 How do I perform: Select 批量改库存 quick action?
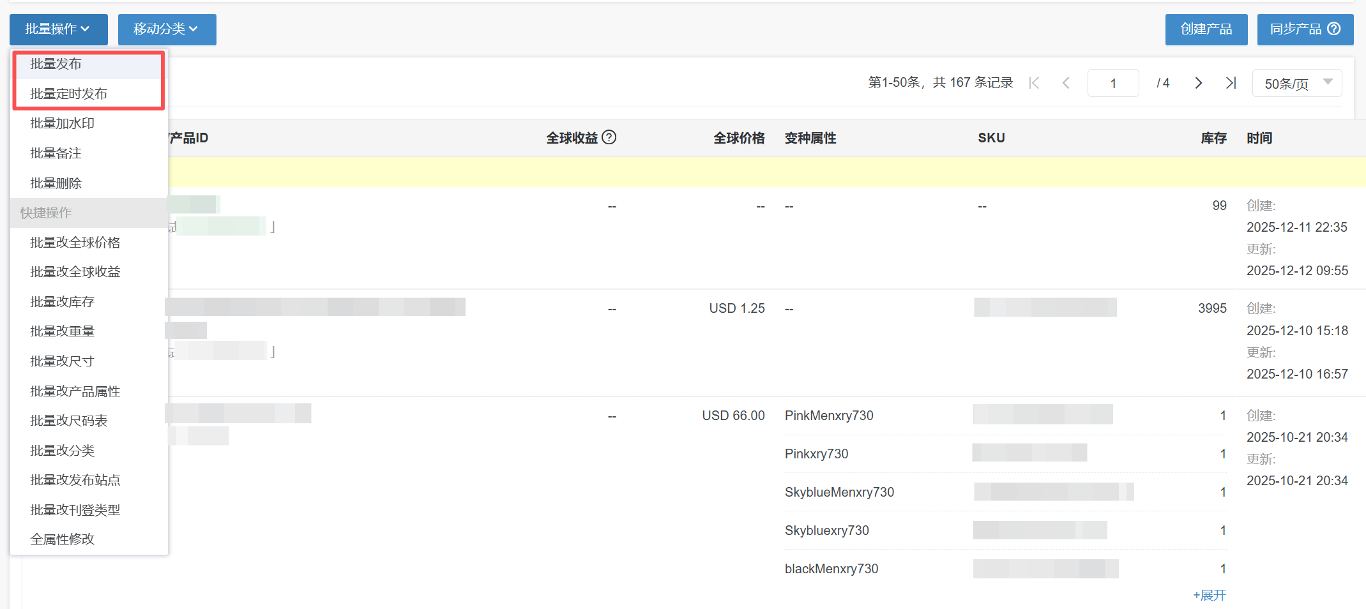coord(63,302)
